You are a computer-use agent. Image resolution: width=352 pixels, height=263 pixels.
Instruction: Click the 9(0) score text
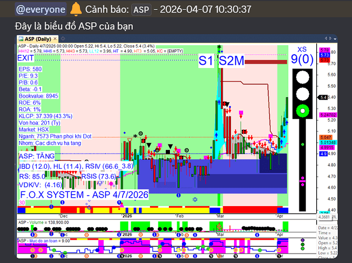click(302, 59)
